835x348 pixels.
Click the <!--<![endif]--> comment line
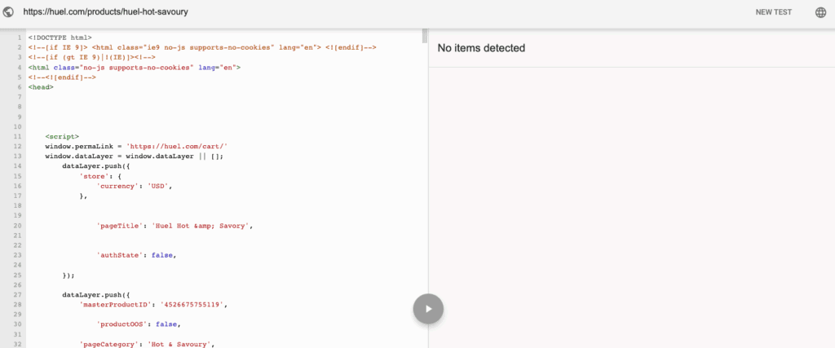[x=62, y=77]
